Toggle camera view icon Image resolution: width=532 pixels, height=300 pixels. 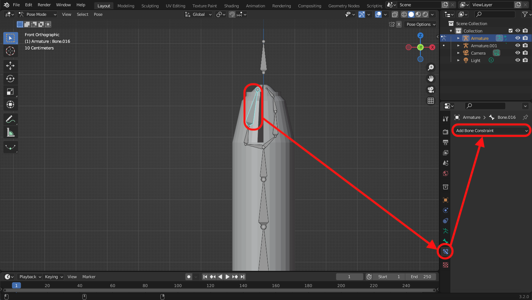[431, 90]
